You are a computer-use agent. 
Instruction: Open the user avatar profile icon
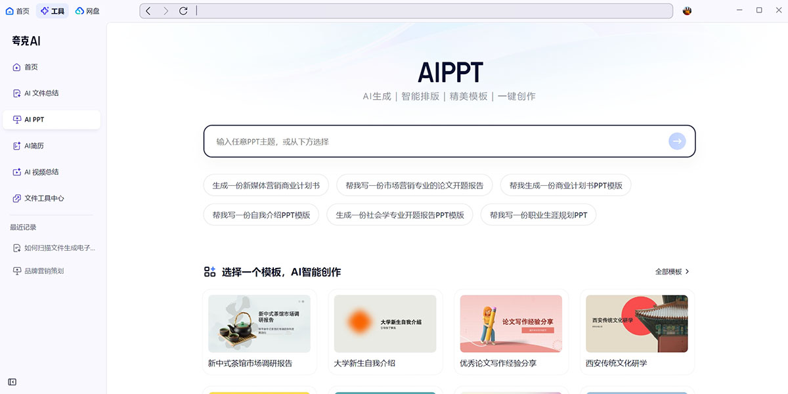pos(688,11)
